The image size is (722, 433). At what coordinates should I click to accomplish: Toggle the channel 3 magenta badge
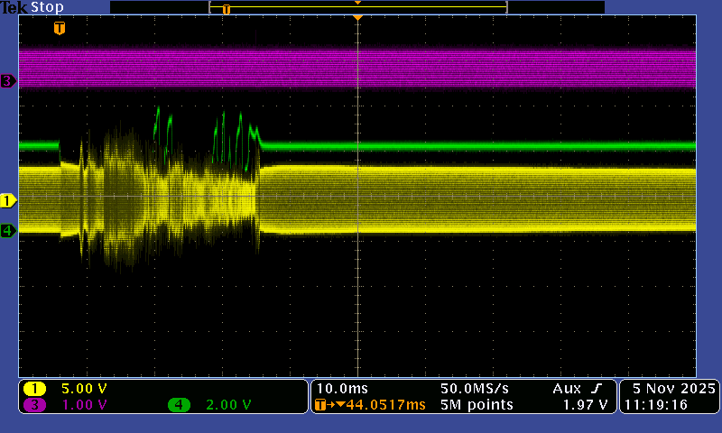(35, 405)
